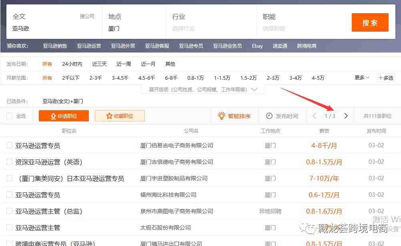This screenshot has width=401, height=246.
Task: Click the Ebay suggestion
Action: 257,46
